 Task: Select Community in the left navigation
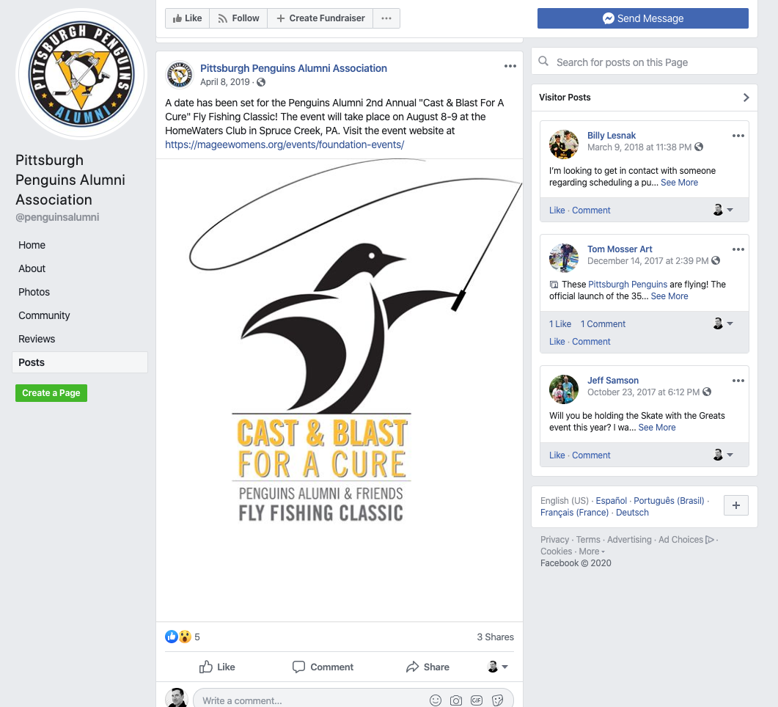click(44, 315)
